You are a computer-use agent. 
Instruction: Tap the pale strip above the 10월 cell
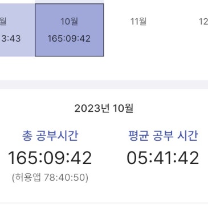point(70,2)
